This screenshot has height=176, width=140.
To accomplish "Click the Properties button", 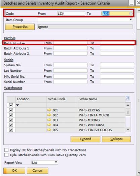I will tap(20, 27).
